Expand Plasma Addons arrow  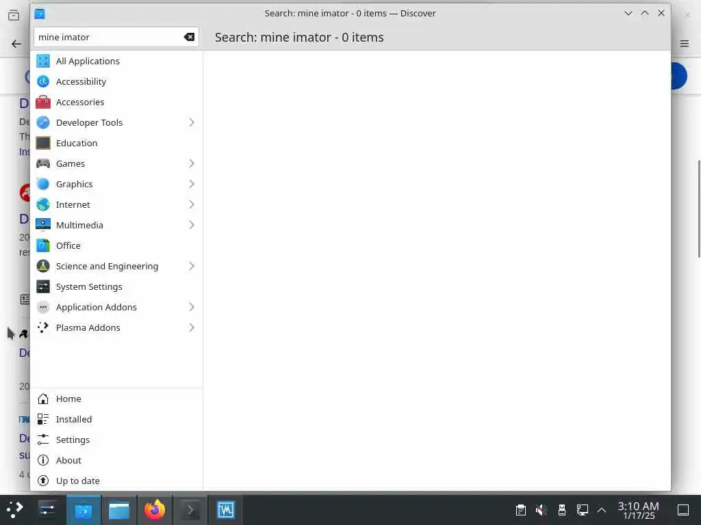pyautogui.click(x=192, y=327)
